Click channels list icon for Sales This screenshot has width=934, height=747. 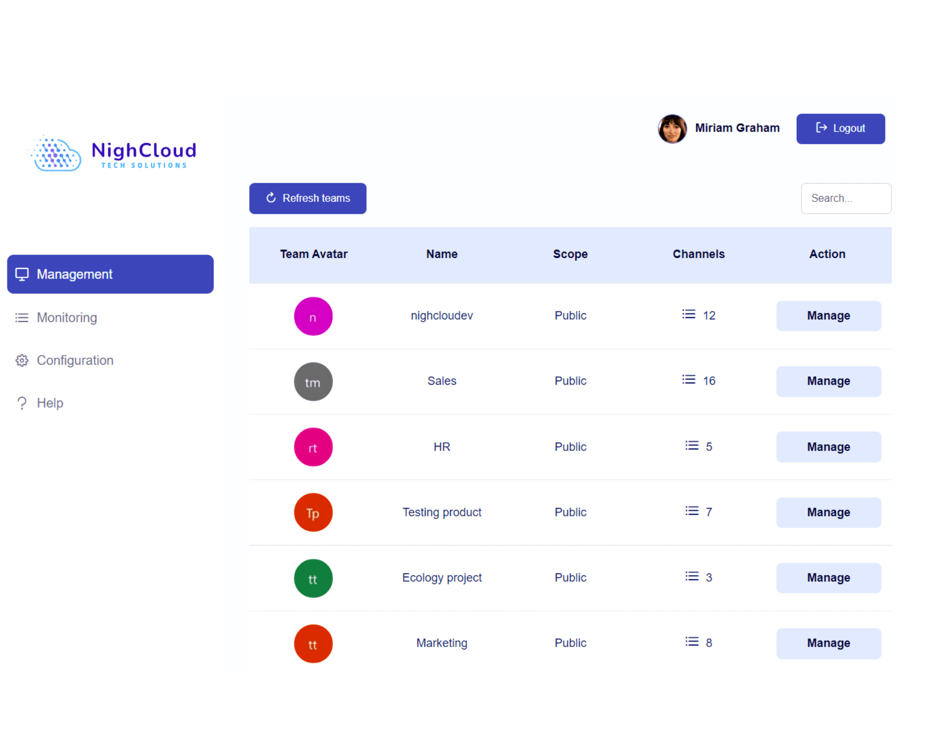pyautogui.click(x=688, y=380)
